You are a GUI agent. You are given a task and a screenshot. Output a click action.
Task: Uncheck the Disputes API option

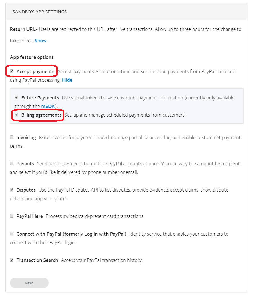pyautogui.click(x=12, y=190)
